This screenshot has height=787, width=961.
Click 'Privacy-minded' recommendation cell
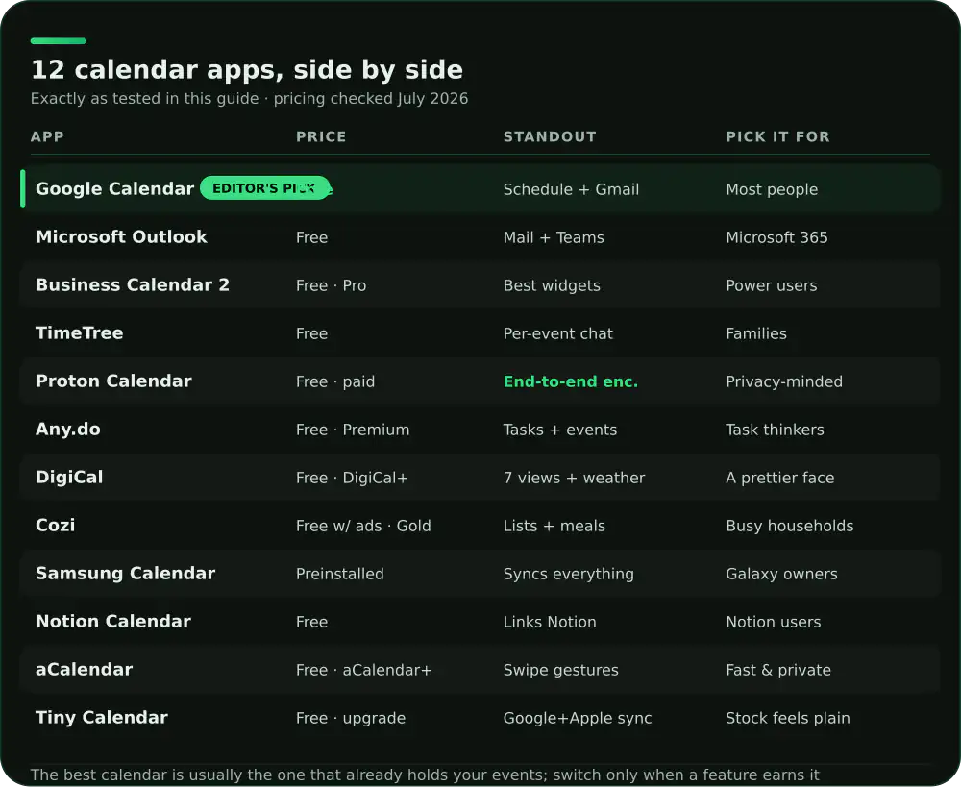[x=784, y=381]
